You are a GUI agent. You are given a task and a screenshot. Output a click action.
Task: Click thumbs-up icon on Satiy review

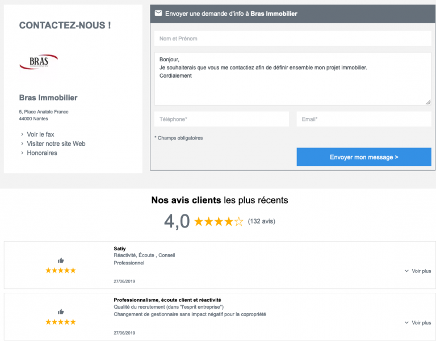pos(61,260)
